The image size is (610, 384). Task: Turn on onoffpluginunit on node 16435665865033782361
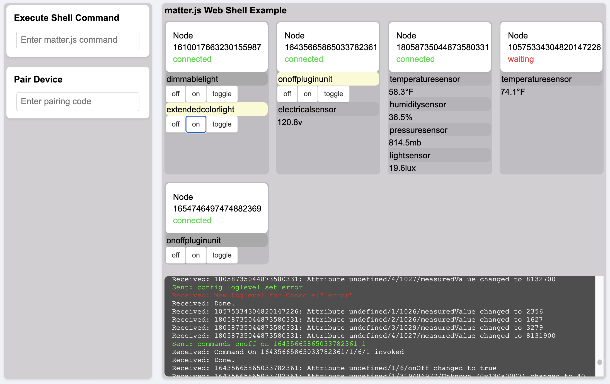tap(308, 94)
